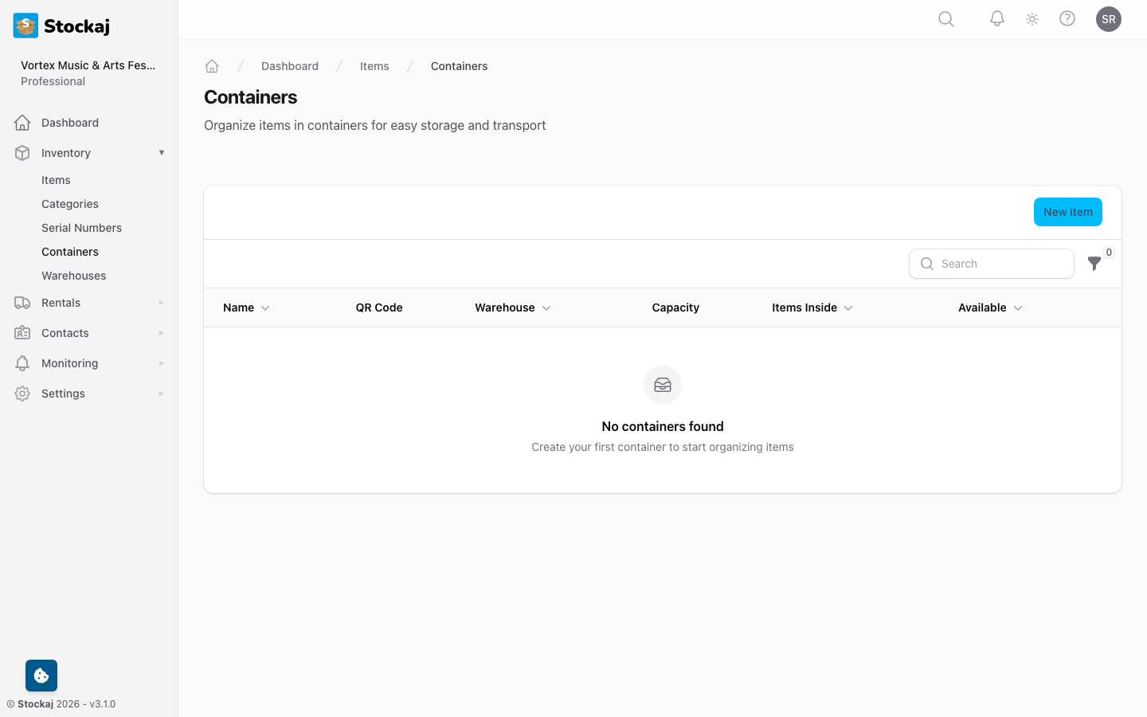
Task: Open the global search magnifier icon
Action: [x=945, y=18]
